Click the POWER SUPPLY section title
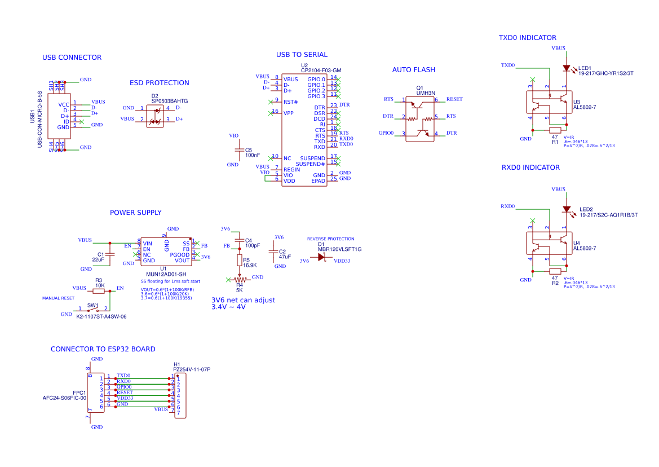The height and width of the screenshot is (467, 659). tap(136, 213)
